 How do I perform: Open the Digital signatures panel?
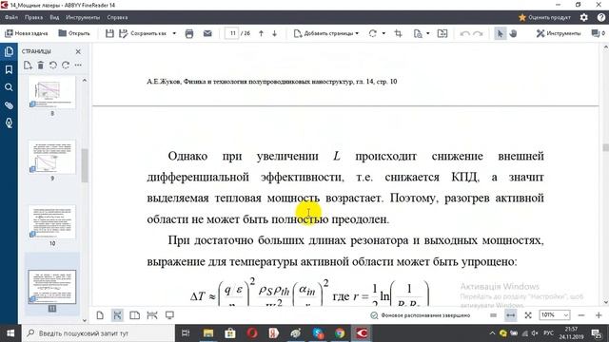click(x=9, y=123)
